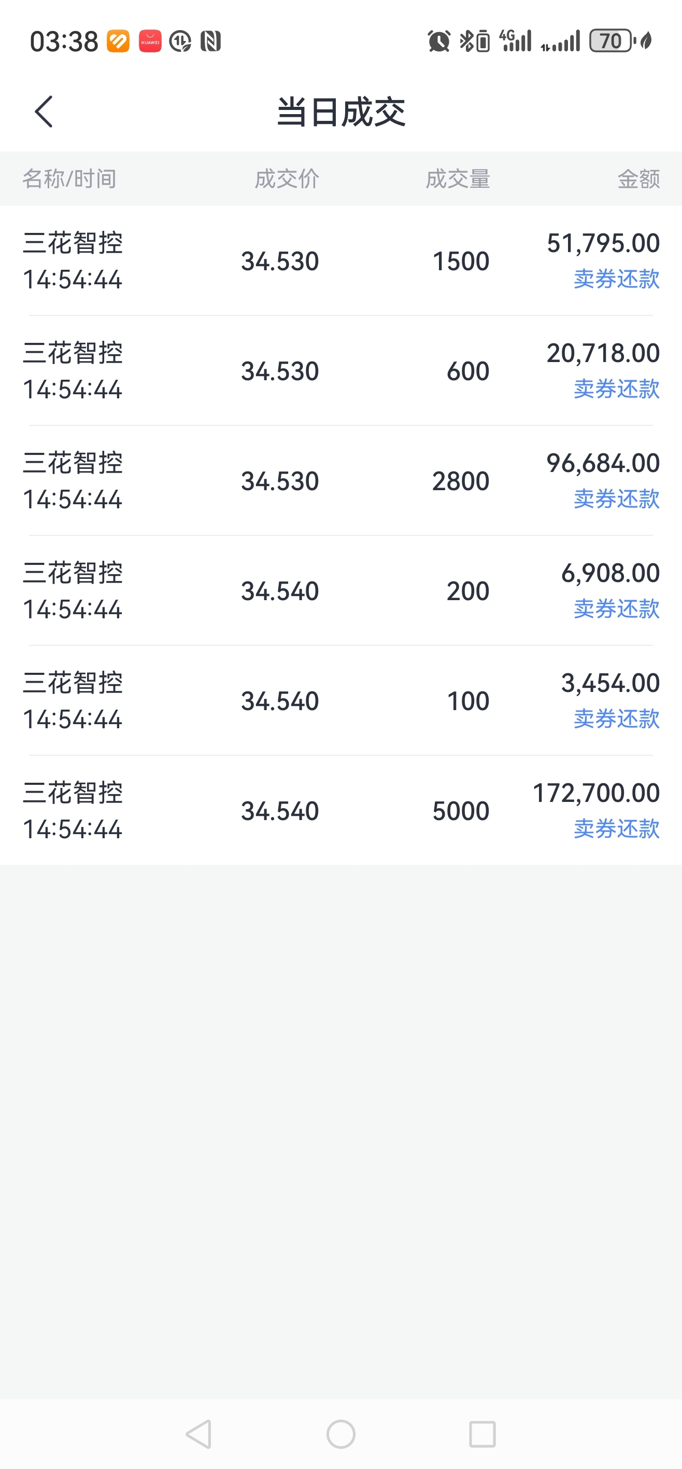
Task: Tap 卖券还款 link under 20,718.00
Action: point(617,389)
